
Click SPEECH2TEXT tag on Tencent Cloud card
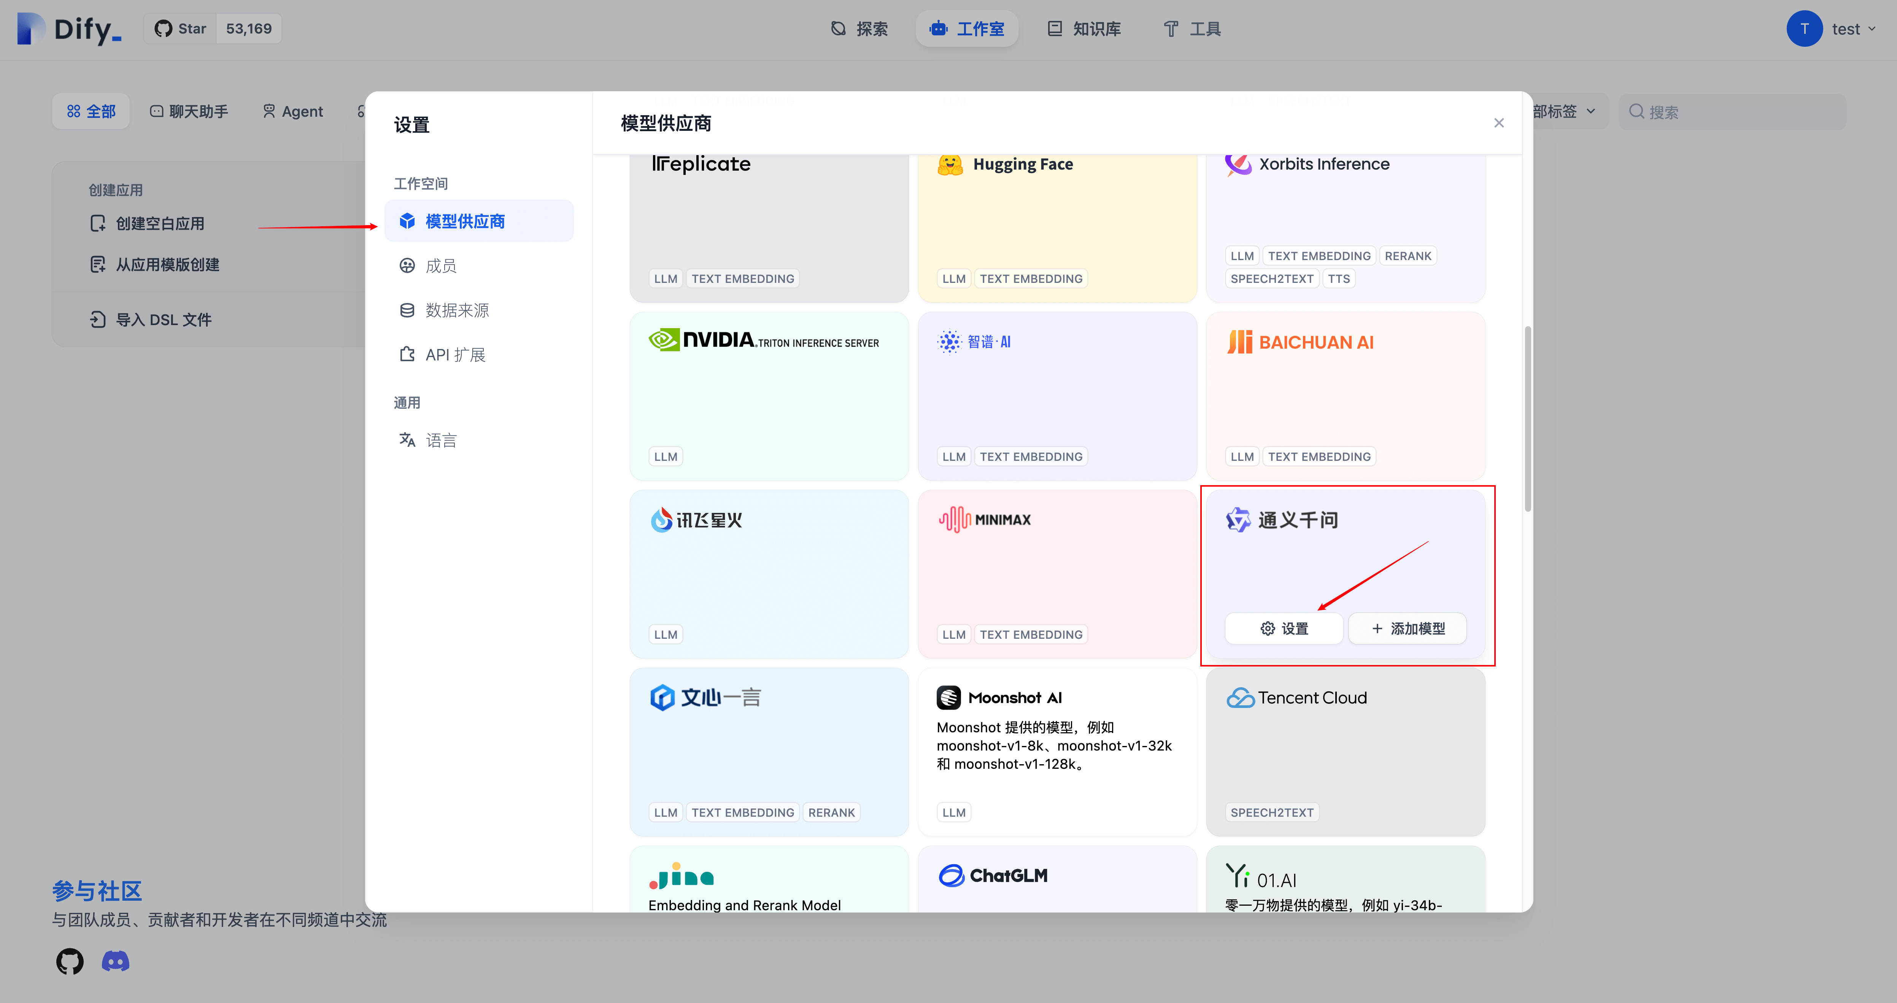coord(1272,812)
